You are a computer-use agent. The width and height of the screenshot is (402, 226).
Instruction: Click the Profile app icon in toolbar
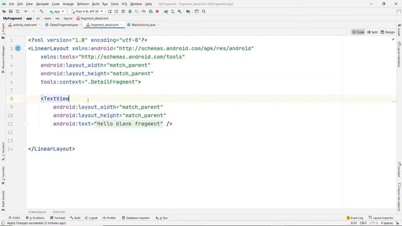[144, 11]
